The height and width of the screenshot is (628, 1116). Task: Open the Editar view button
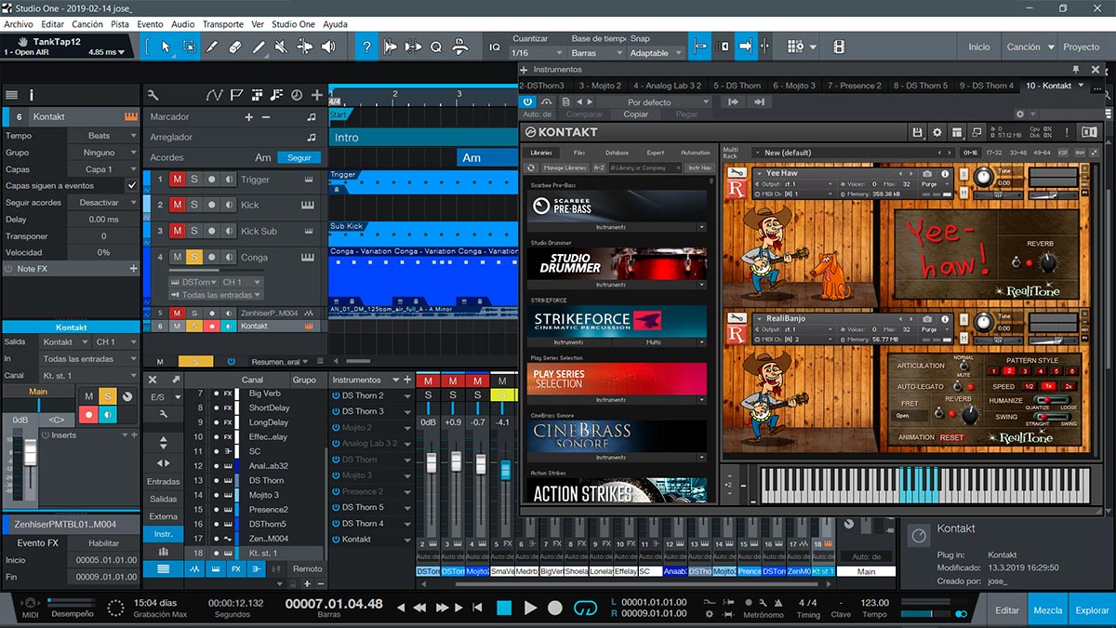point(1007,610)
